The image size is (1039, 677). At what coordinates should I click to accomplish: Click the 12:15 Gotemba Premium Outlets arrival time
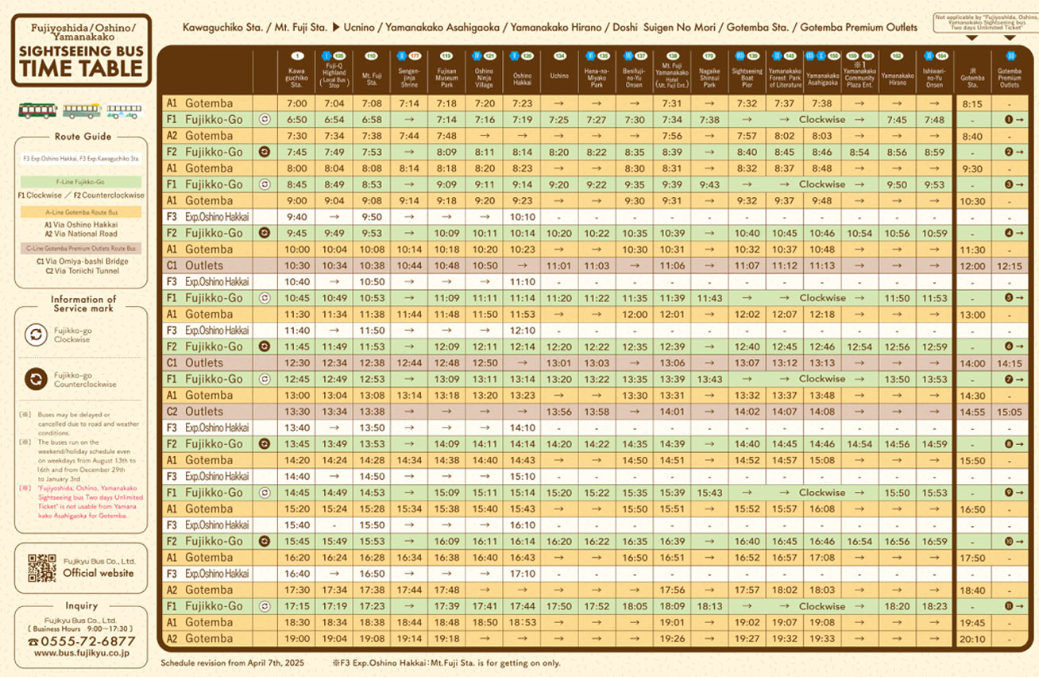click(x=1010, y=265)
